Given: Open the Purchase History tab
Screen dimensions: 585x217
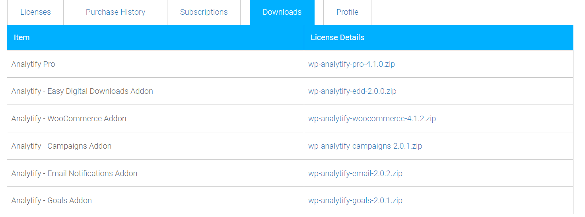Looking at the screenshot, I should [x=115, y=12].
